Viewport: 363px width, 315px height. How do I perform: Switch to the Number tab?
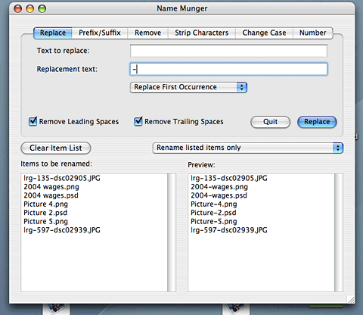pyautogui.click(x=313, y=33)
